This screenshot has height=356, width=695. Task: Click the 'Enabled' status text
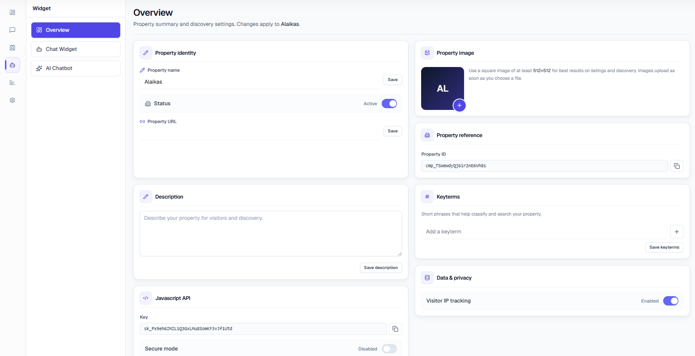point(650,301)
